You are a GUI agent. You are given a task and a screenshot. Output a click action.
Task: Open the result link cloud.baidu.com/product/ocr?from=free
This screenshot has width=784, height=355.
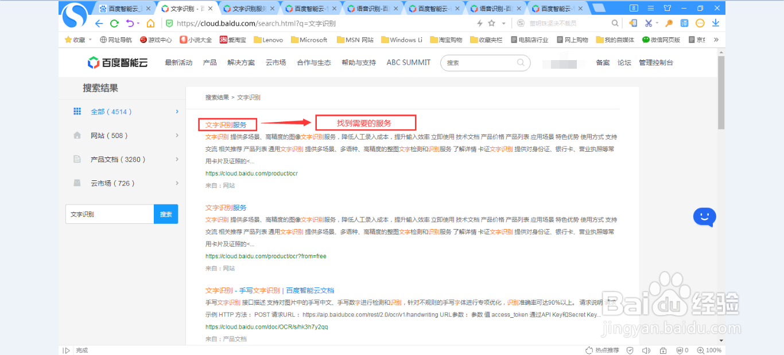pyautogui.click(x=266, y=256)
